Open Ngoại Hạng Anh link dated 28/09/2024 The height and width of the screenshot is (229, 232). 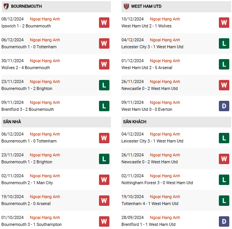165,217
